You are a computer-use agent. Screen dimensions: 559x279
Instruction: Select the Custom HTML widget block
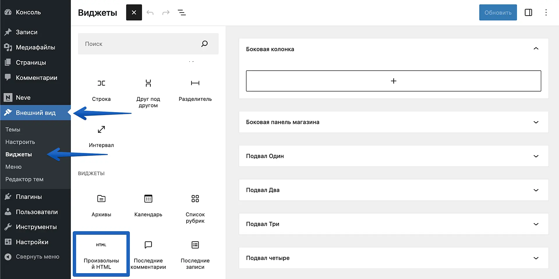click(101, 254)
